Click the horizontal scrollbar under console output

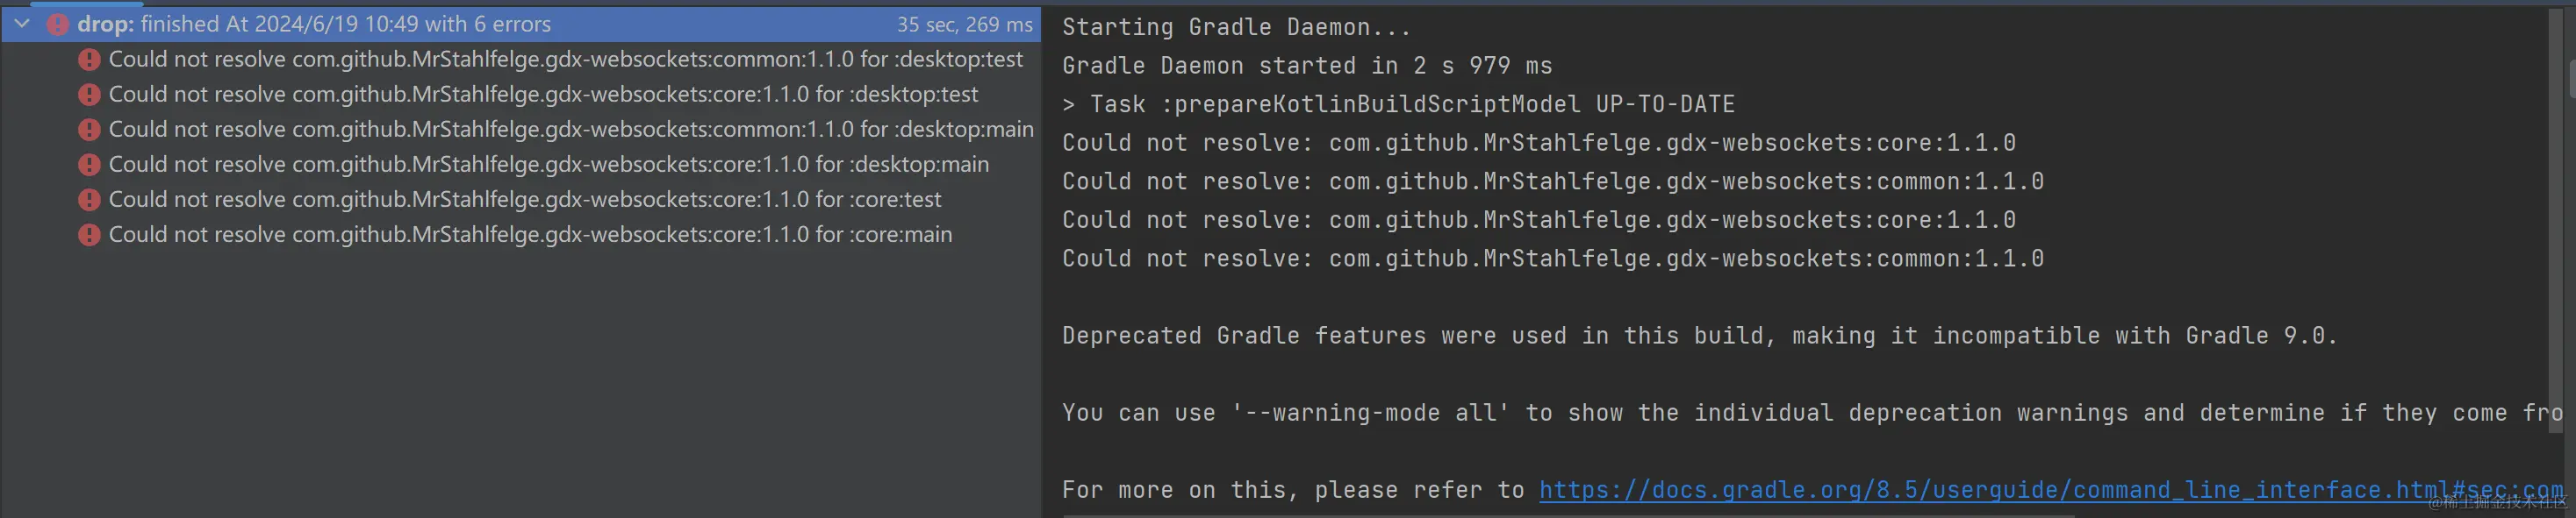click(1568, 515)
